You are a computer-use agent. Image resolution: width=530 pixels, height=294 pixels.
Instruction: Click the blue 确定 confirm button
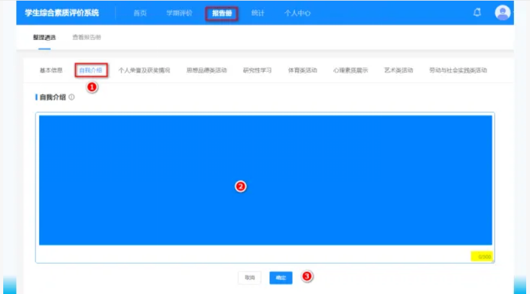tap(281, 277)
